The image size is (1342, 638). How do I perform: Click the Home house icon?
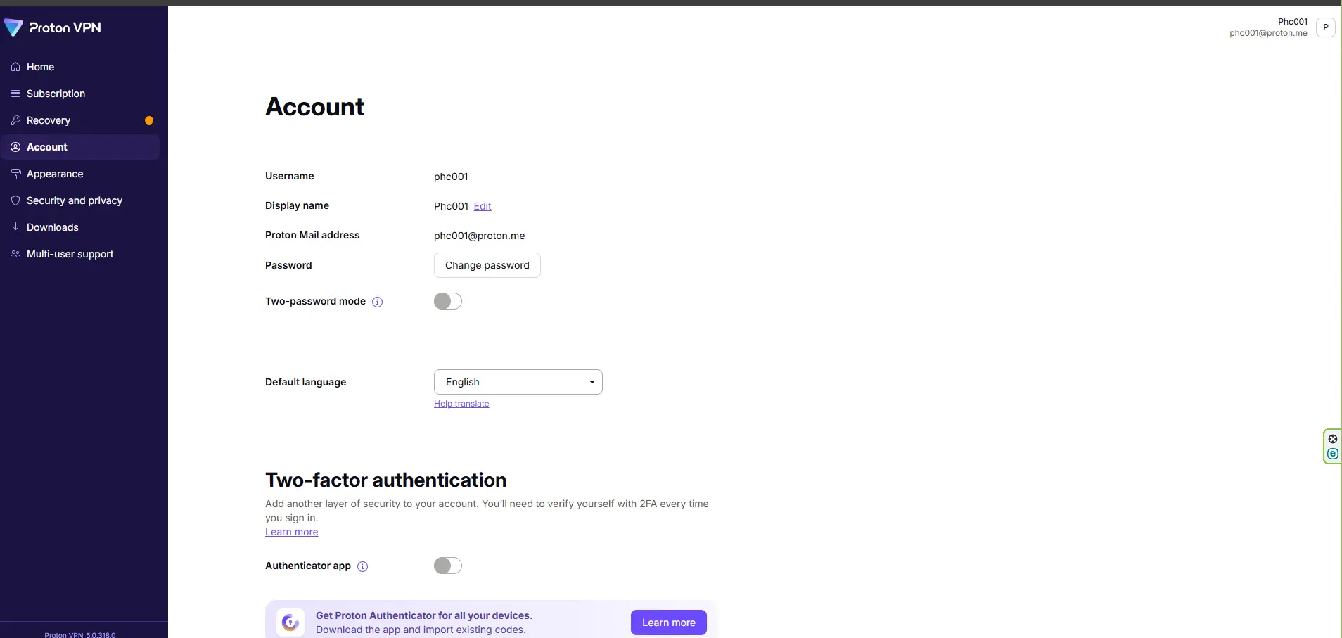15,67
